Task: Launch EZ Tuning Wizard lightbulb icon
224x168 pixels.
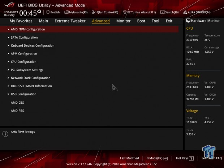Action: click(x=125, y=12)
